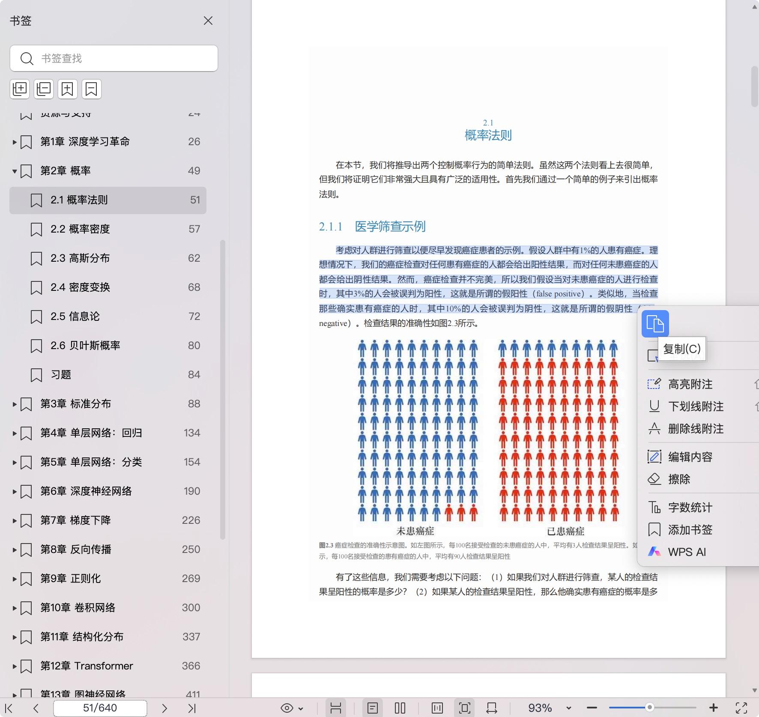Click the expand all bookmarks icon

pyautogui.click(x=20, y=89)
